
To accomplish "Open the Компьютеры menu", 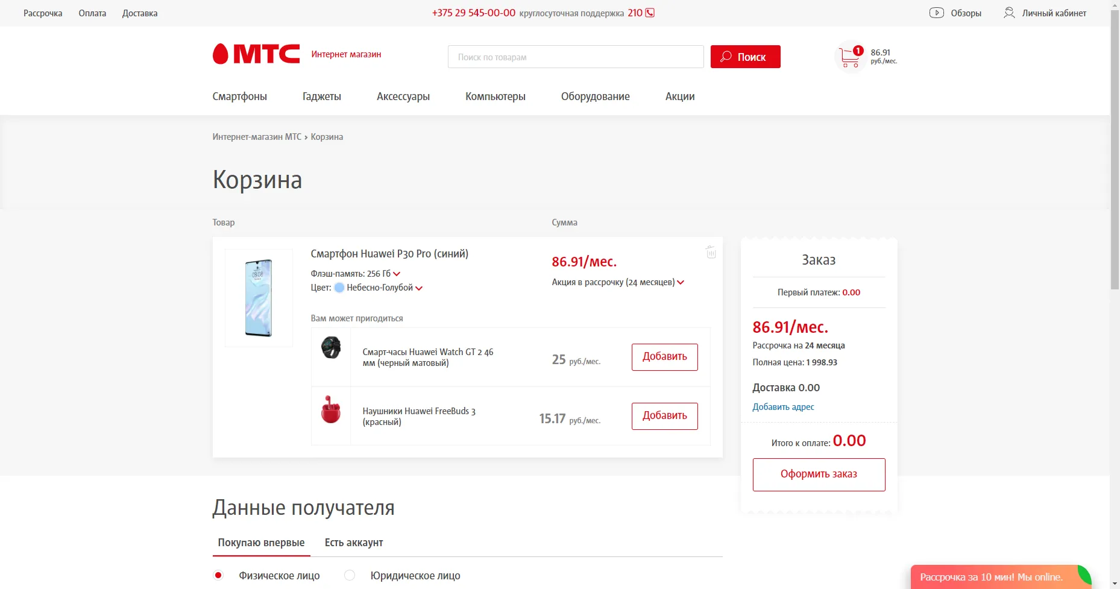I will point(496,96).
